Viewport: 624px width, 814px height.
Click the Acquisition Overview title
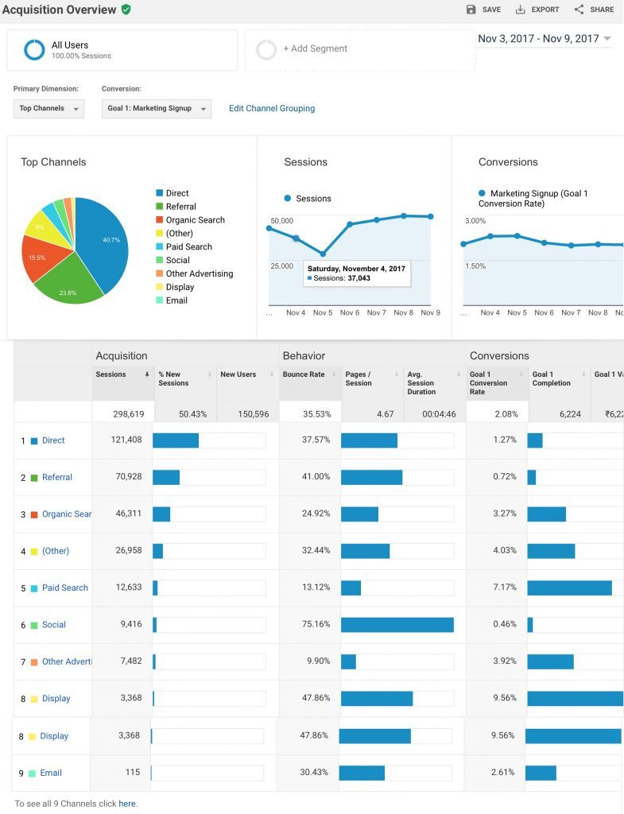[59, 10]
